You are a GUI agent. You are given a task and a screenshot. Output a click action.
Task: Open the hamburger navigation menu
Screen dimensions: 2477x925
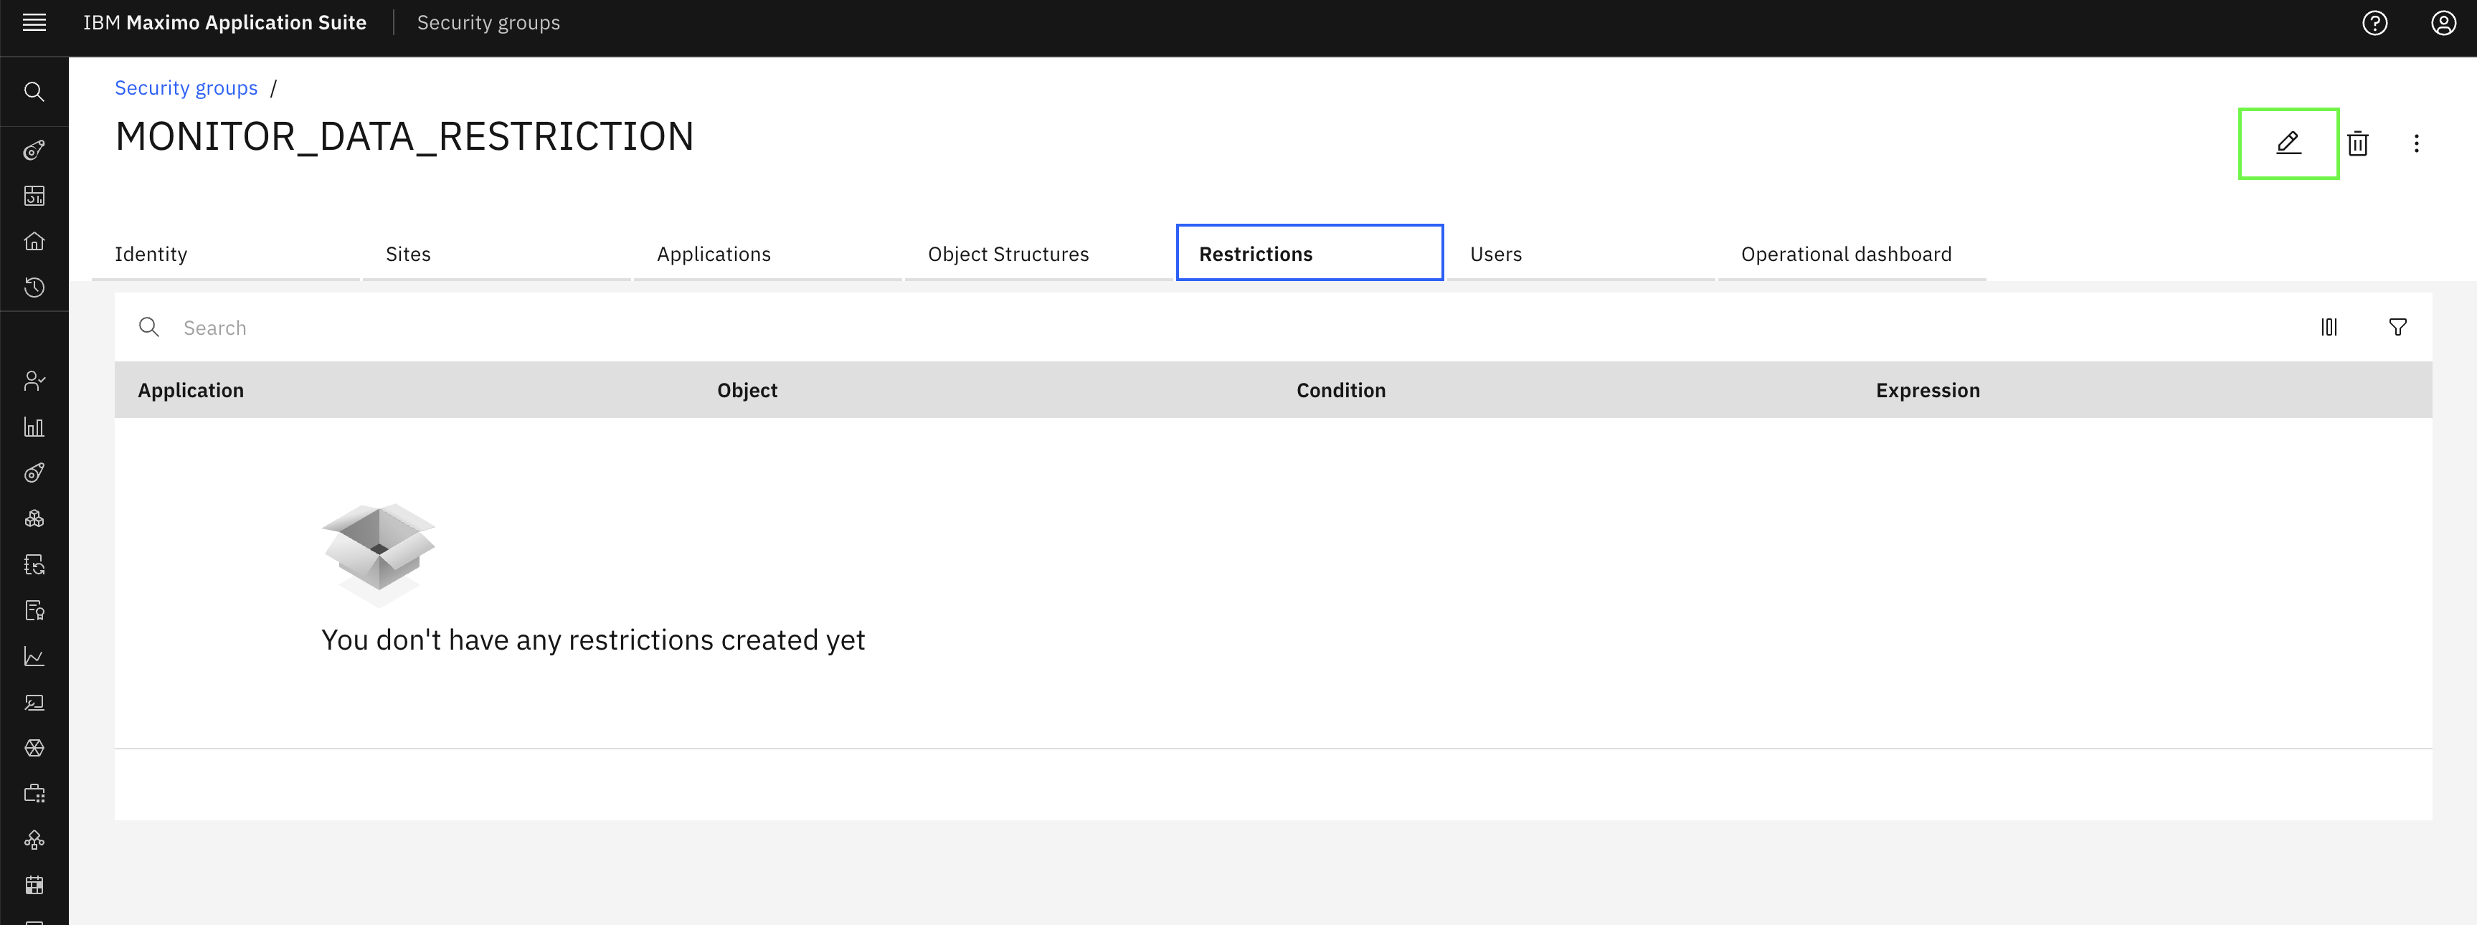coord(34,22)
